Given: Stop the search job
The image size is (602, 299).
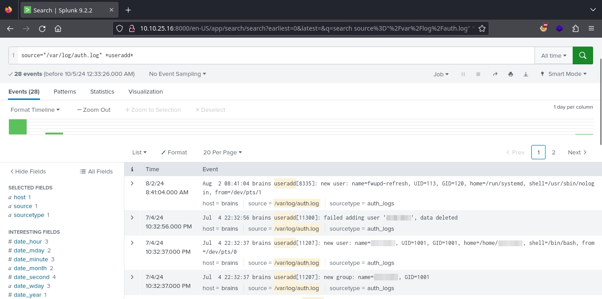Looking at the screenshot, I should point(478,74).
